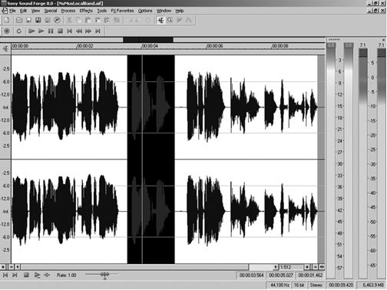This screenshot has width=387, height=290.
Task: Click the 44,100 Hz sample rate field
Action: (x=279, y=285)
